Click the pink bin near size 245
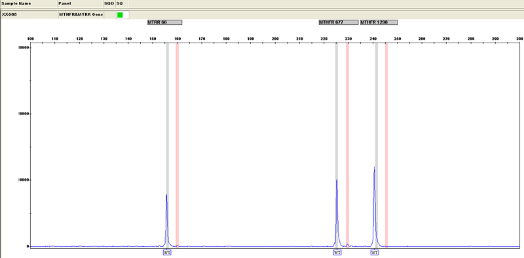Screen dimensions: 524x258 coord(386,145)
